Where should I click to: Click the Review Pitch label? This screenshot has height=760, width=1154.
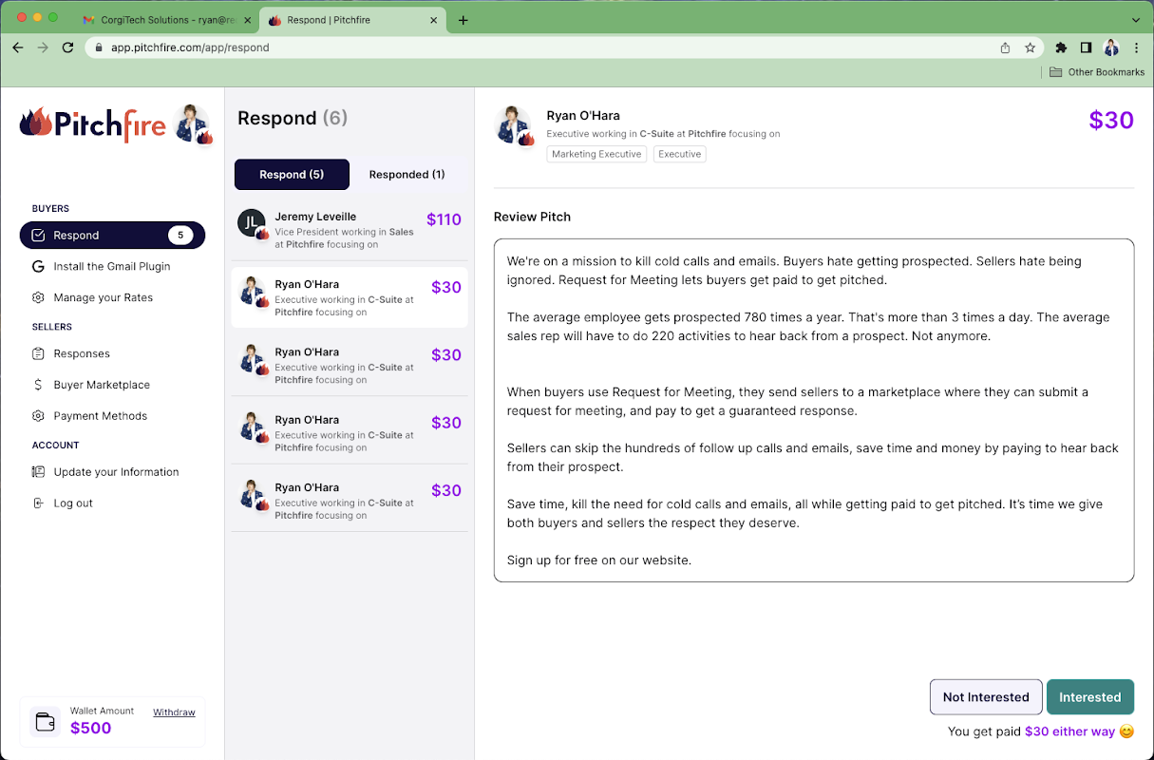click(x=532, y=218)
